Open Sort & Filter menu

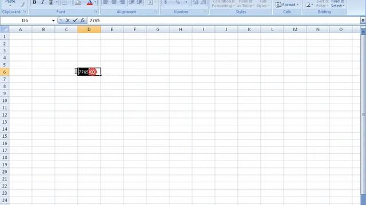(323, 4)
